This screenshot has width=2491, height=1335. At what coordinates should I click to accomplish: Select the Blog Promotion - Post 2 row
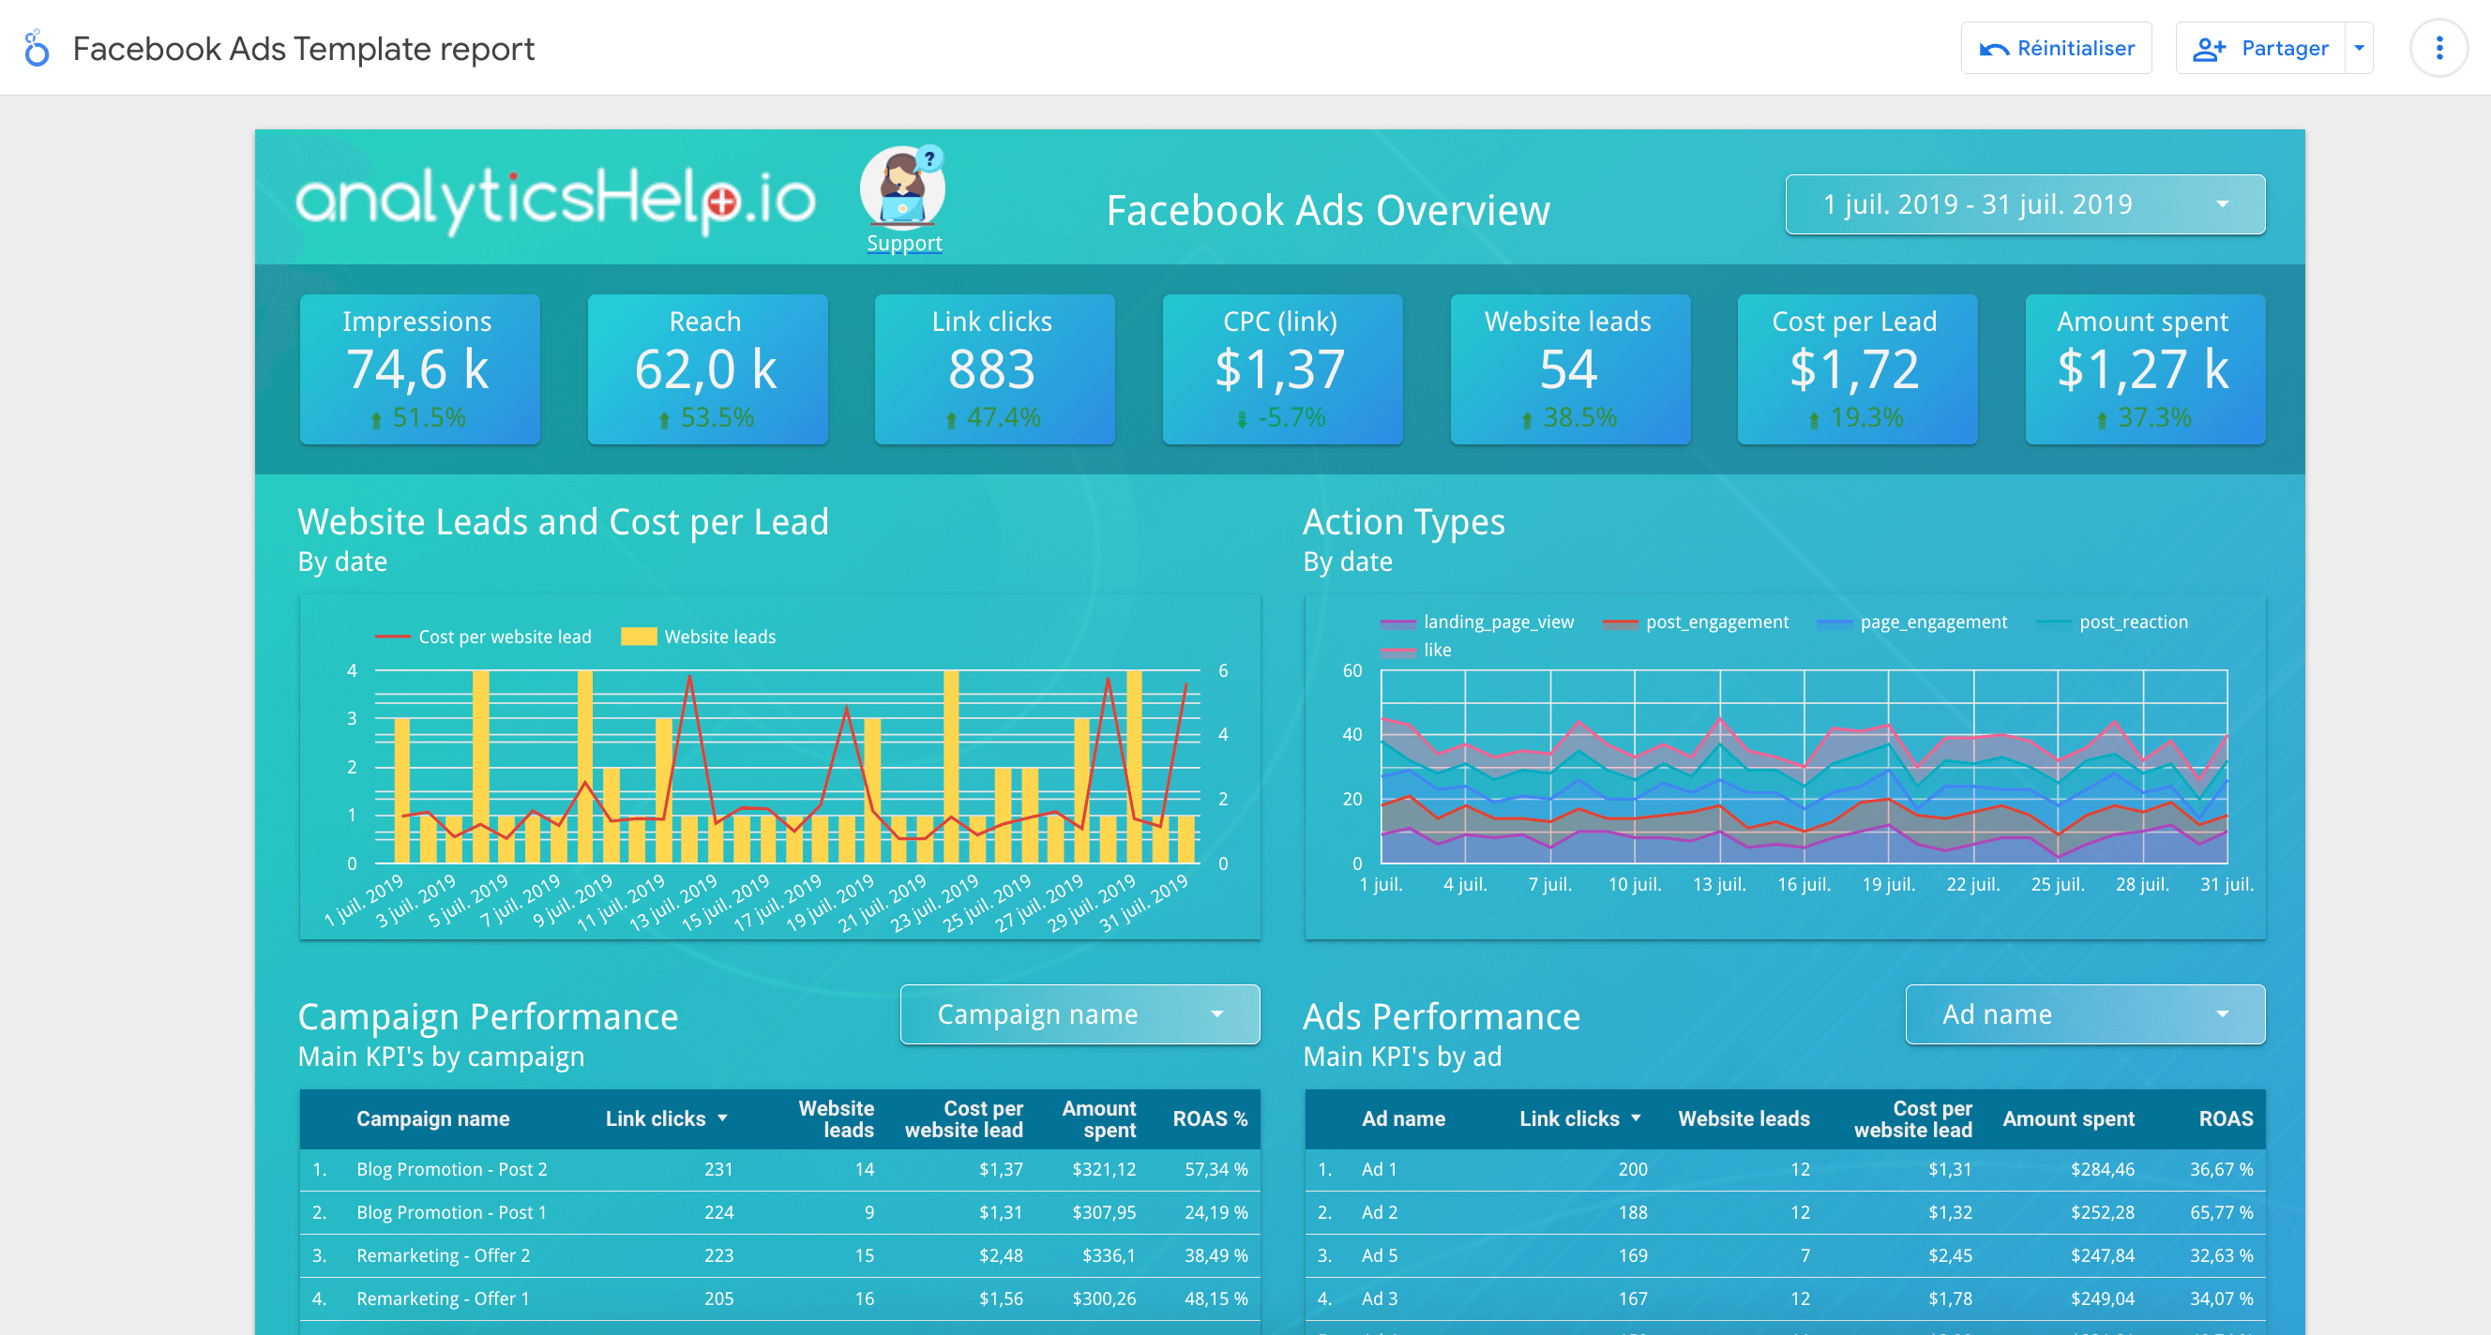coord(779,1169)
